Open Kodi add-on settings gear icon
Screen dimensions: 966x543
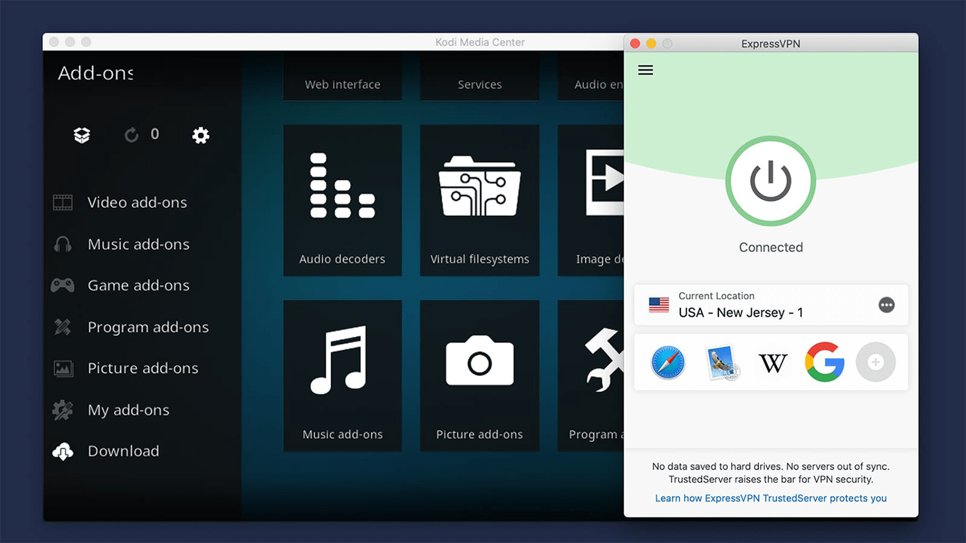[200, 135]
